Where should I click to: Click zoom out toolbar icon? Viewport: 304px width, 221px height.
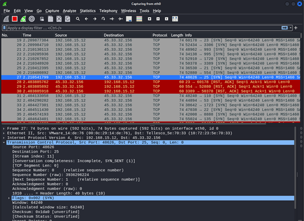click(158, 19)
